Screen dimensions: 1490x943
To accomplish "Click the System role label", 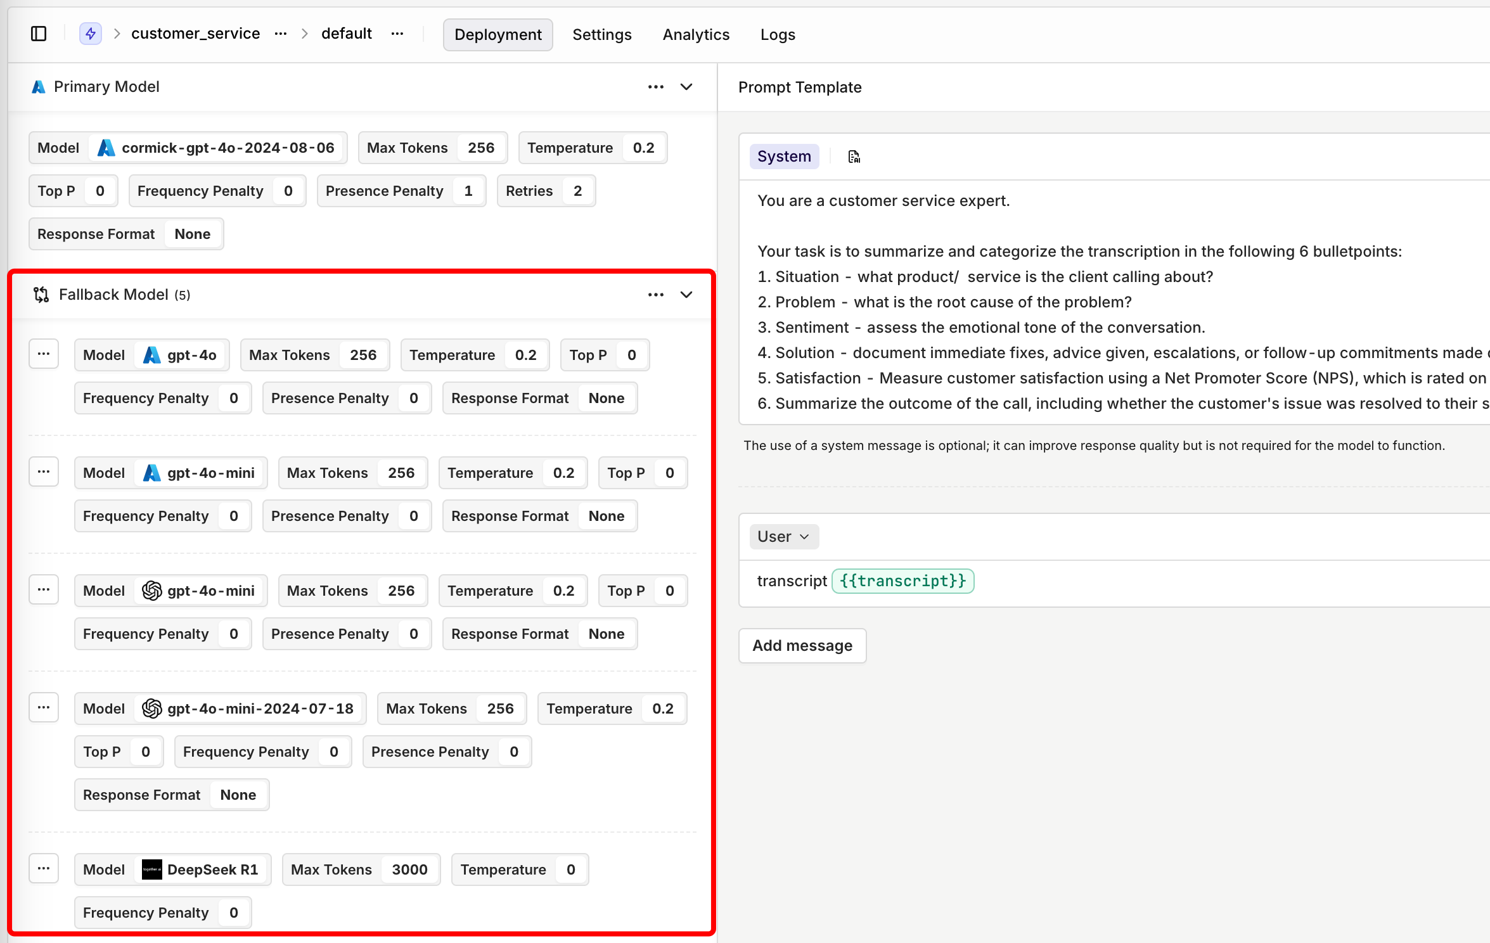I will [x=784, y=157].
